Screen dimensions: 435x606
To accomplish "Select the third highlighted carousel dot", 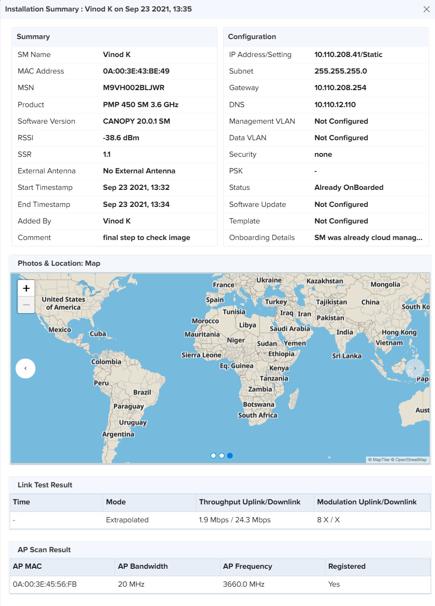I will (230, 456).
